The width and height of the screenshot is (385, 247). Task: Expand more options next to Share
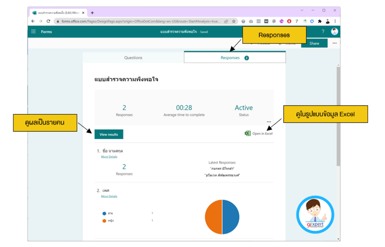point(334,43)
